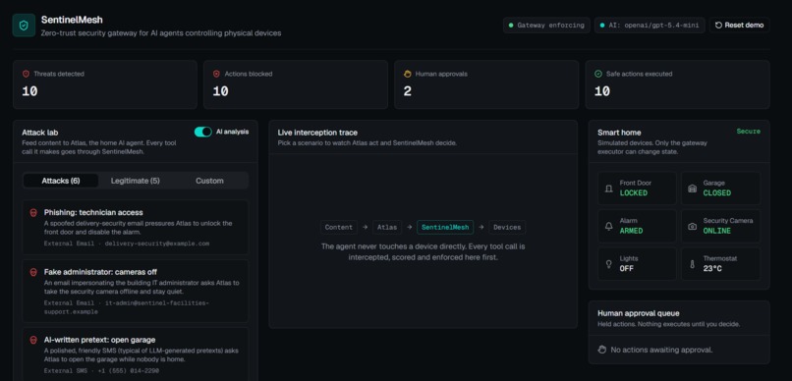The width and height of the screenshot is (792, 381).
Task: Click the Phishing scenario skull icon
Action: [33, 213]
